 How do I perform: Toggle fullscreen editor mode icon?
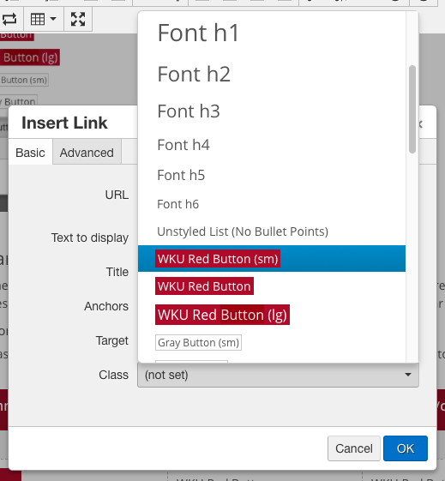(78, 20)
